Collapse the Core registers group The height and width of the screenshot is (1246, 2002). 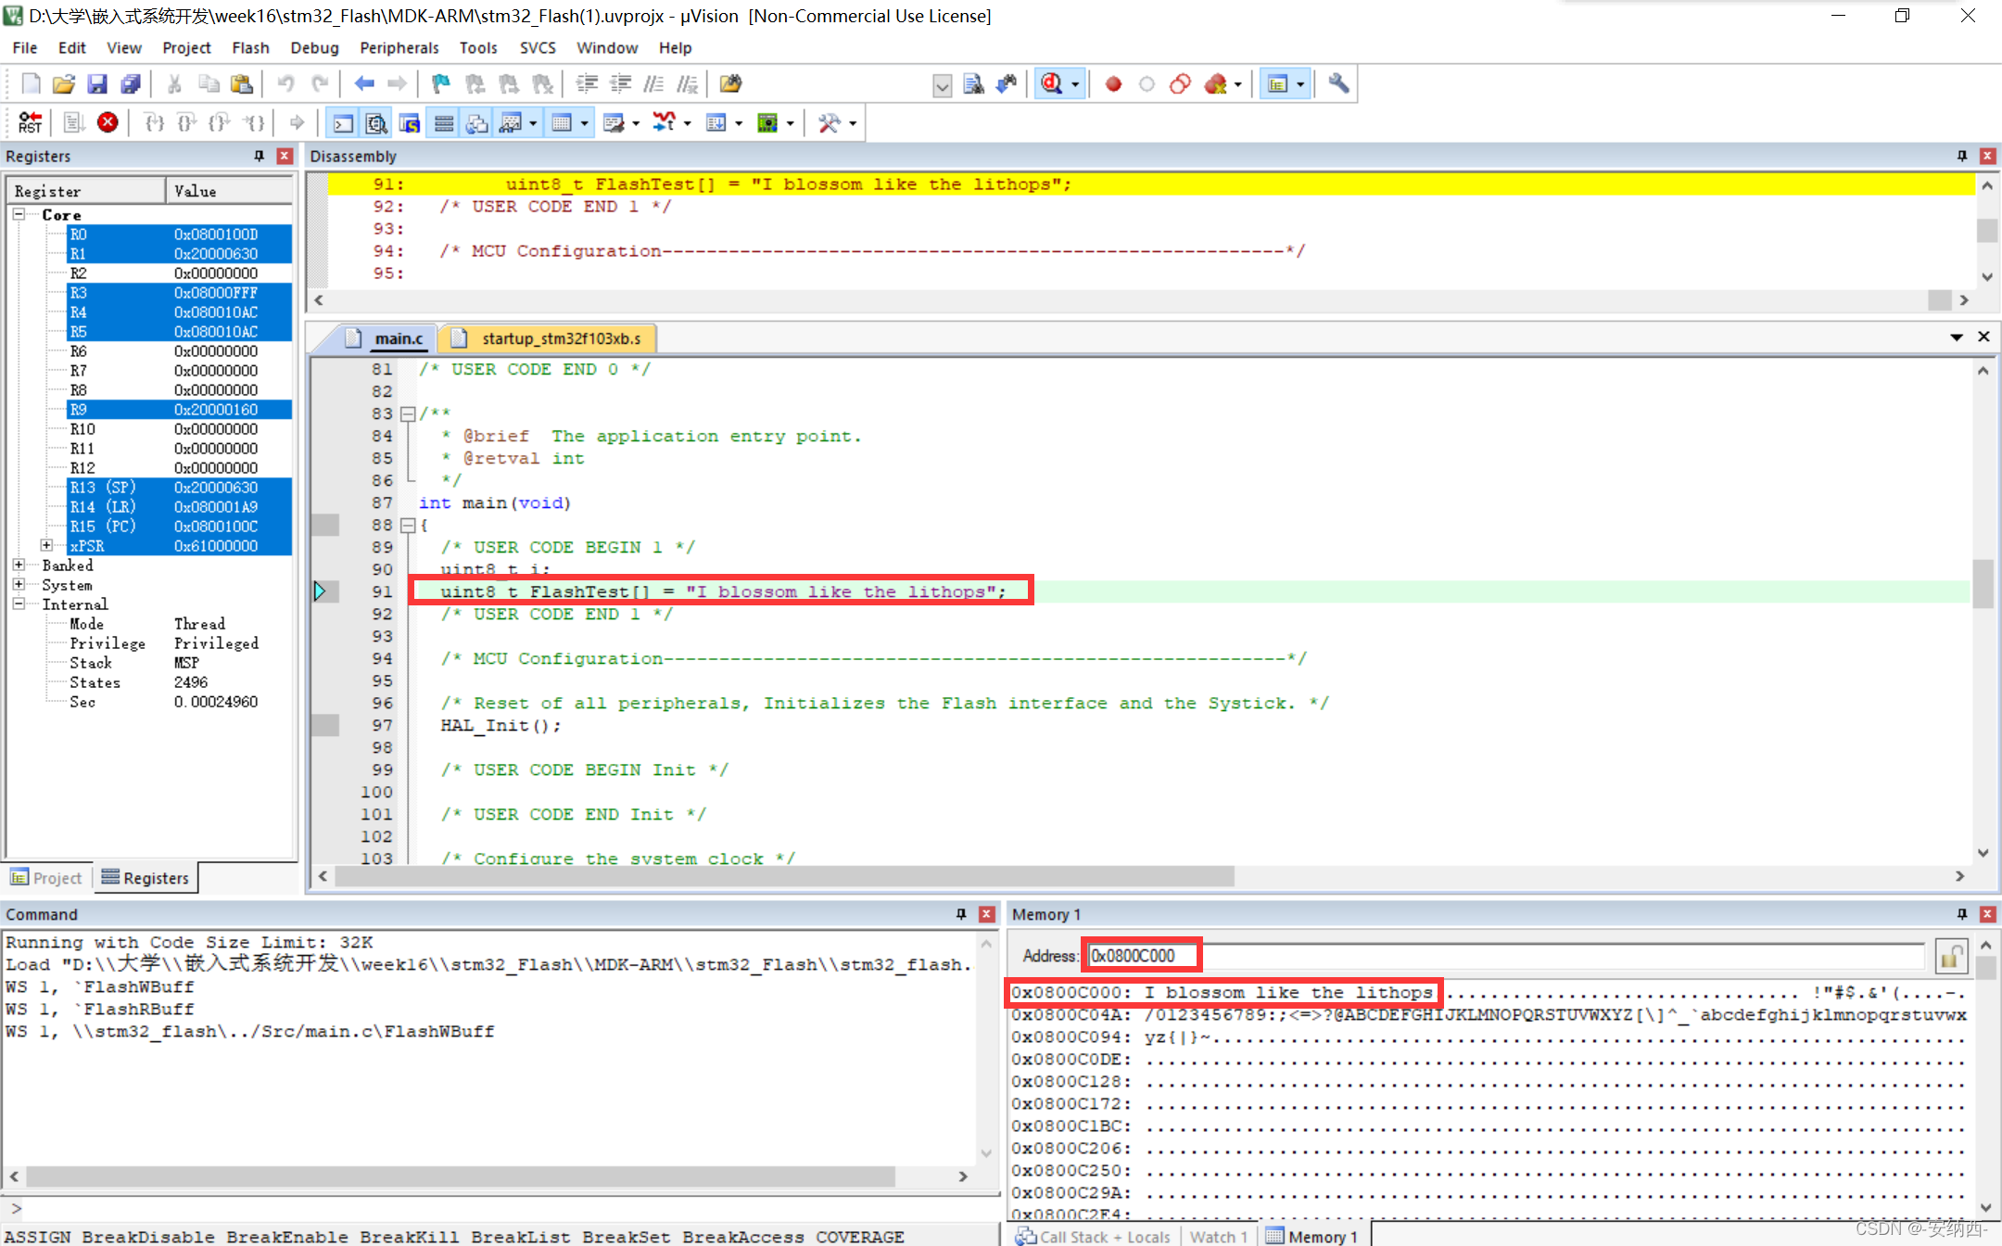click(x=19, y=214)
